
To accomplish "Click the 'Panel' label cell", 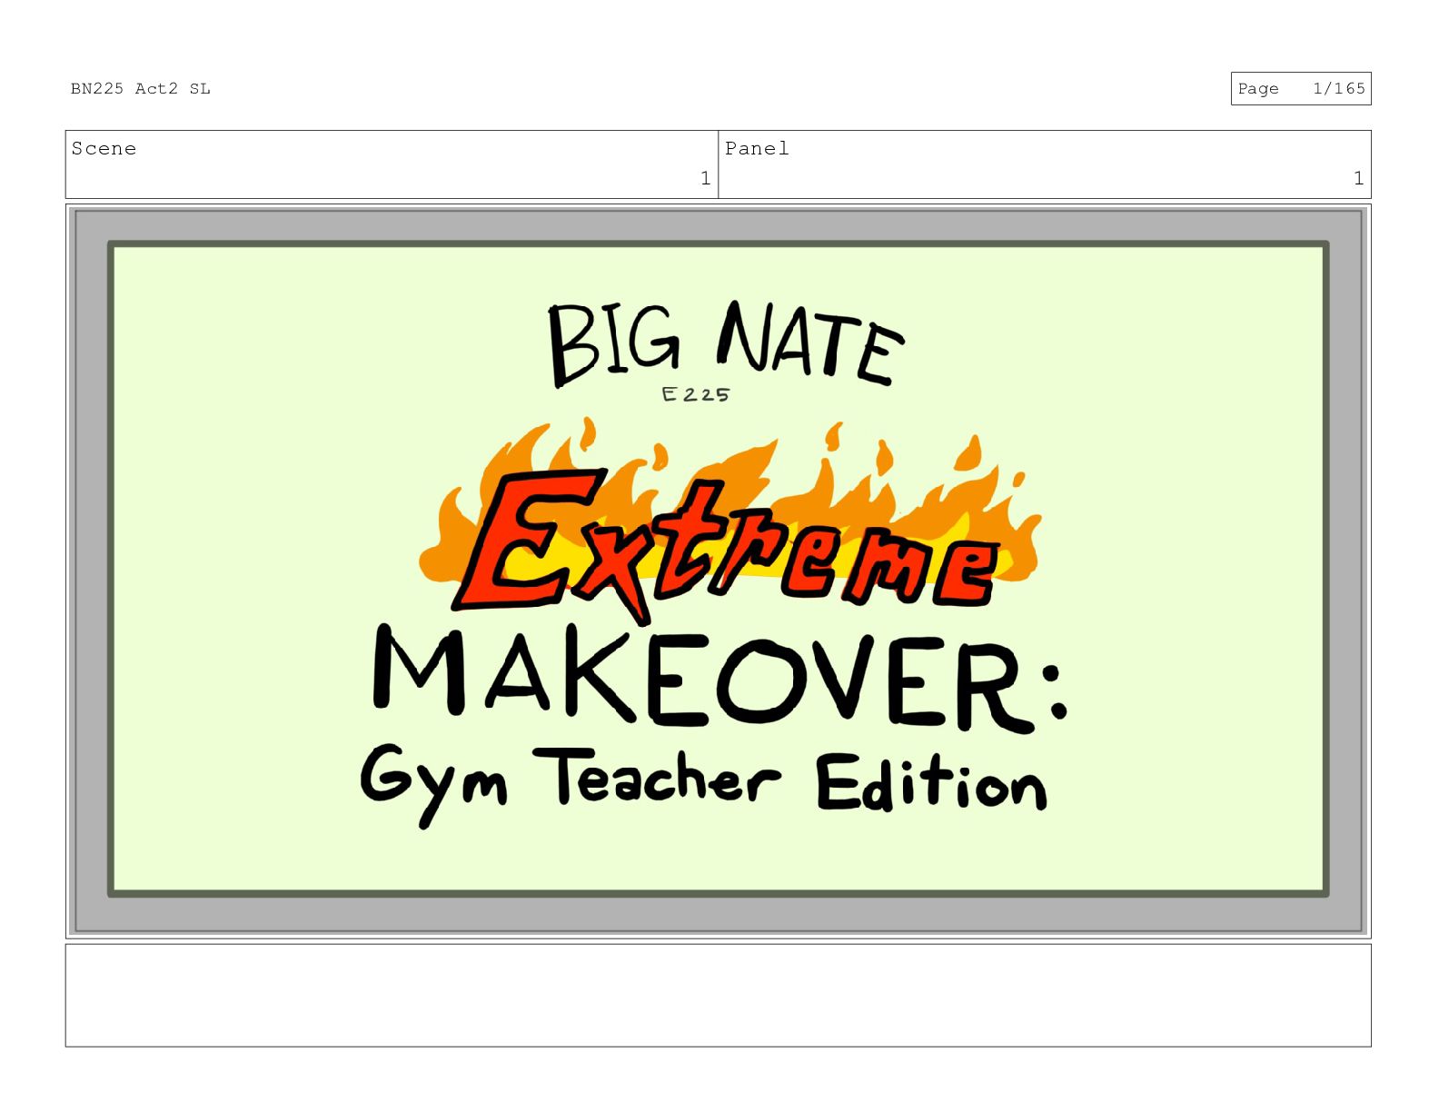I will (x=1044, y=164).
